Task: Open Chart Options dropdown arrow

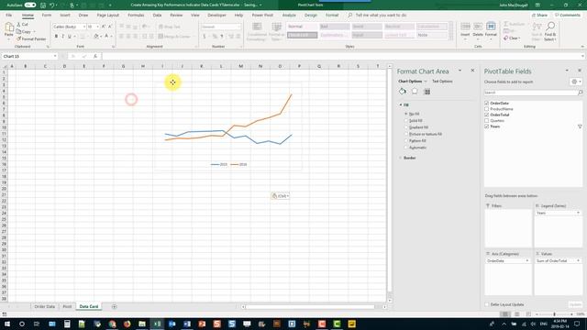Action: [x=426, y=82]
